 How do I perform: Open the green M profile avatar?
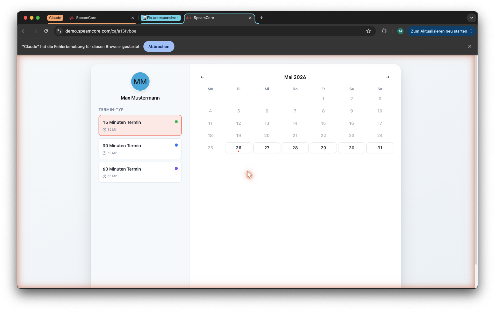[x=400, y=31]
